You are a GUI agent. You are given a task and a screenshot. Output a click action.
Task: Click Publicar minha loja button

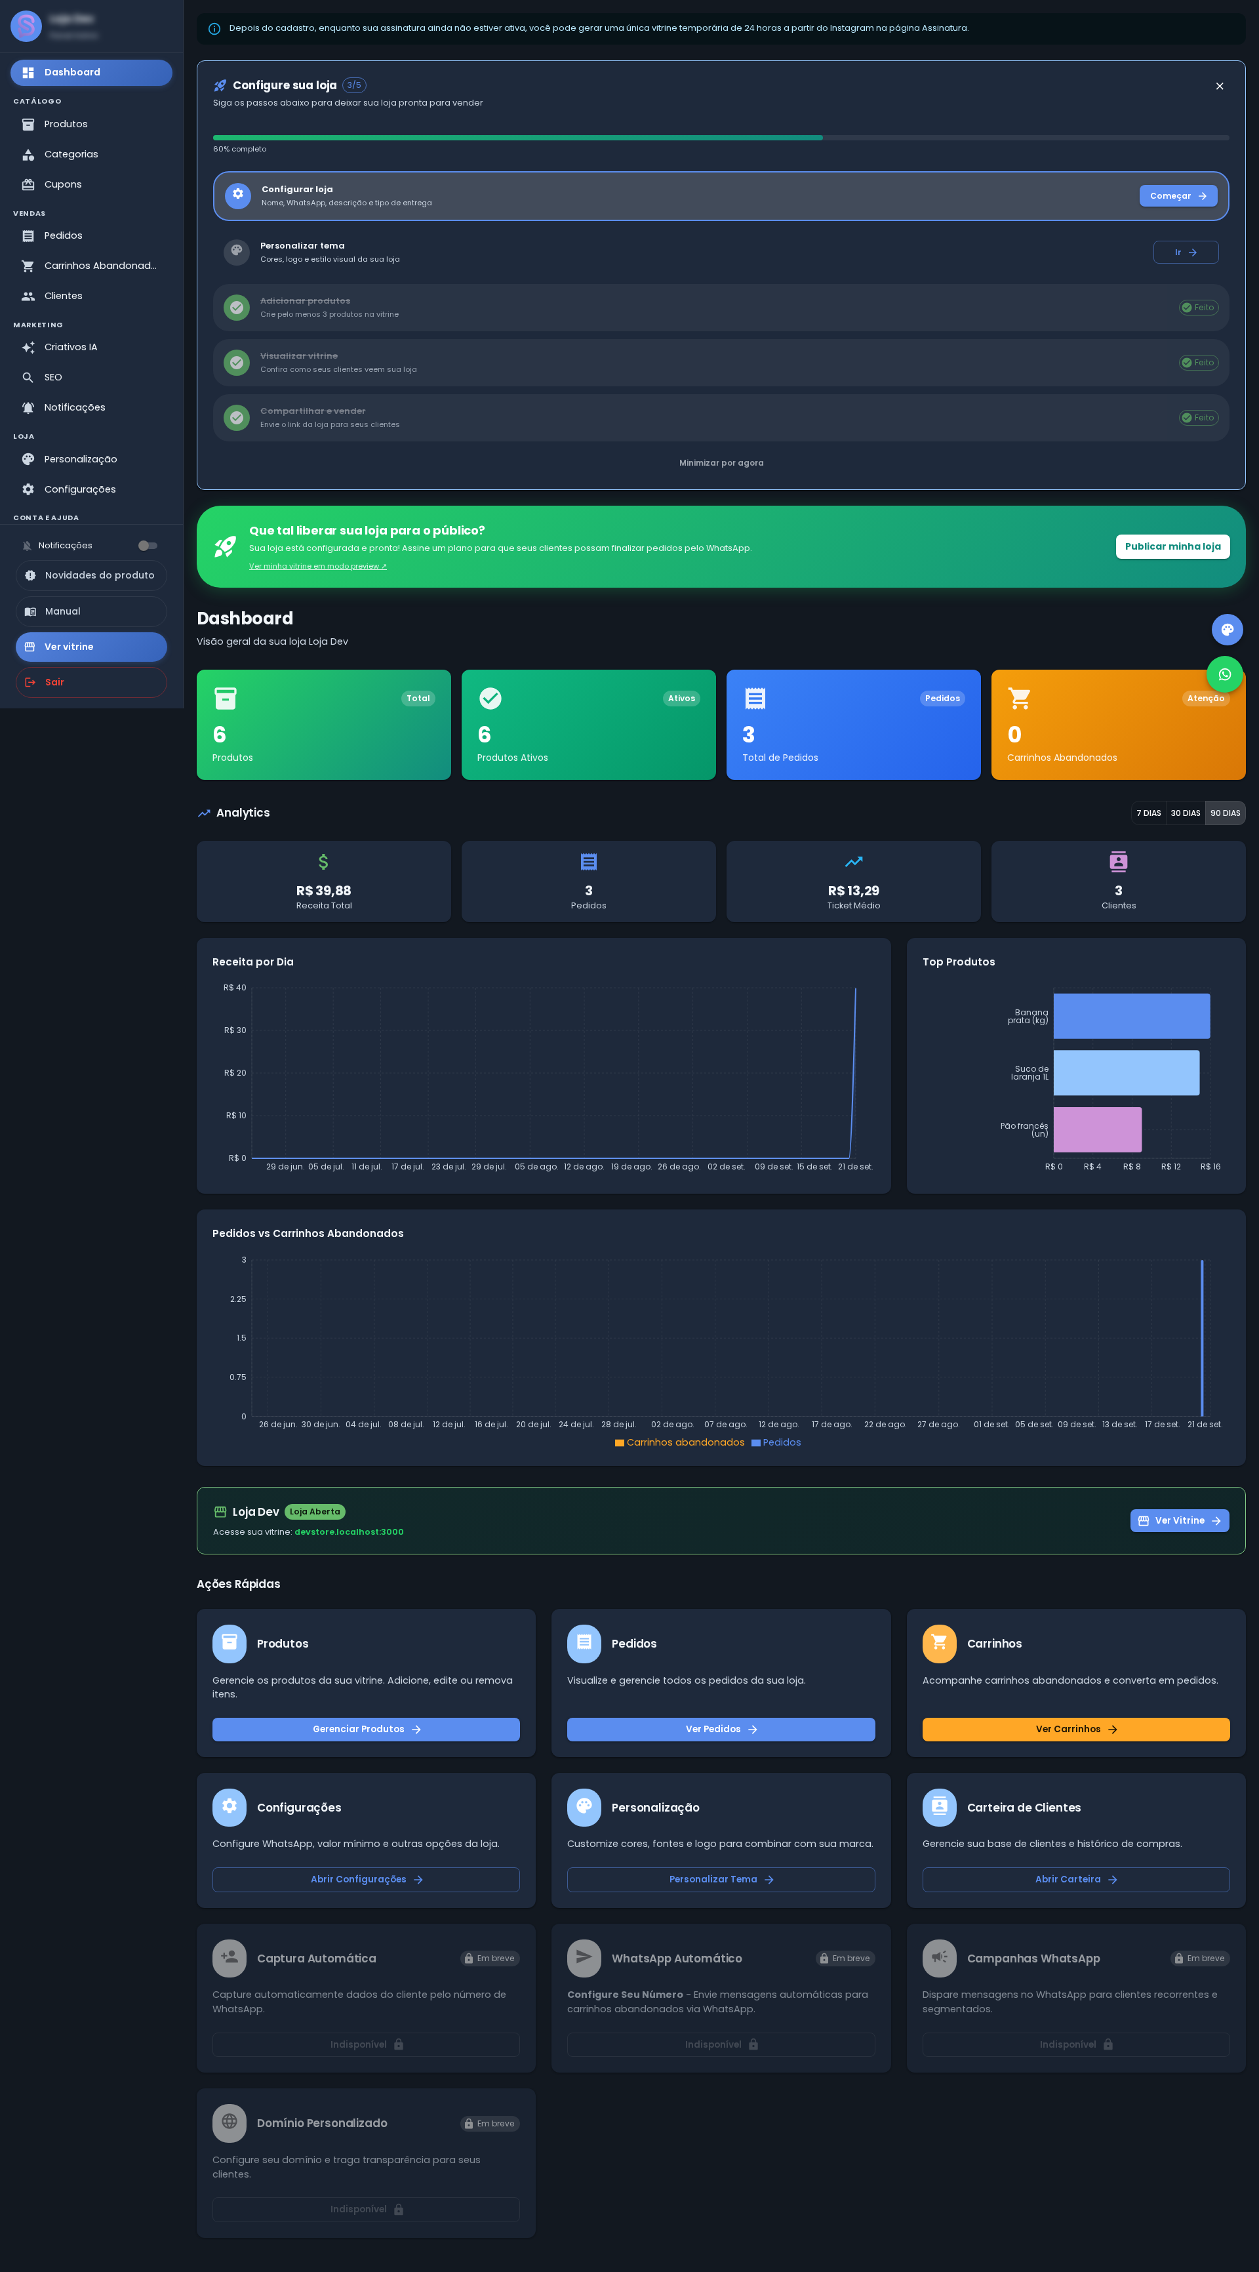coord(1172,547)
